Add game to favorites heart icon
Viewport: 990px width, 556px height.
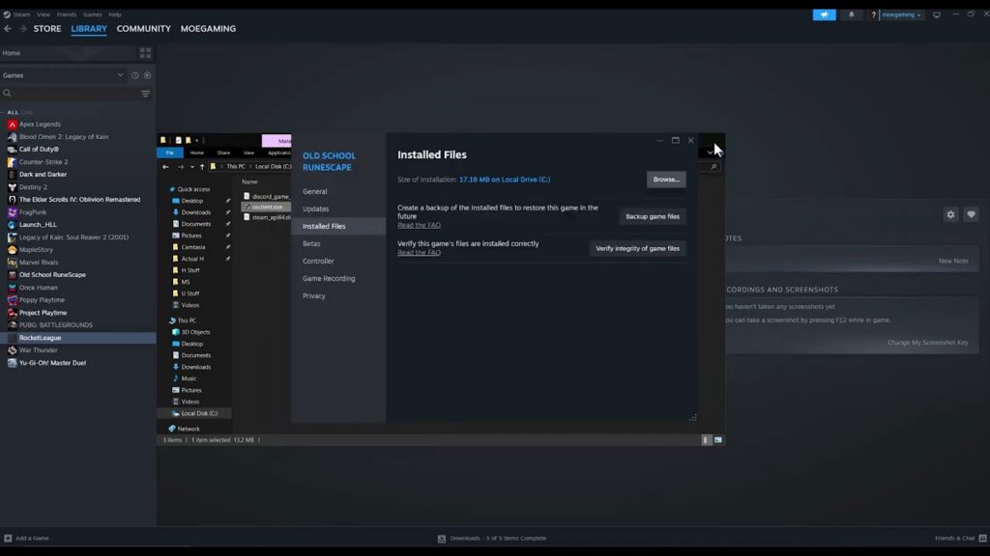click(971, 214)
